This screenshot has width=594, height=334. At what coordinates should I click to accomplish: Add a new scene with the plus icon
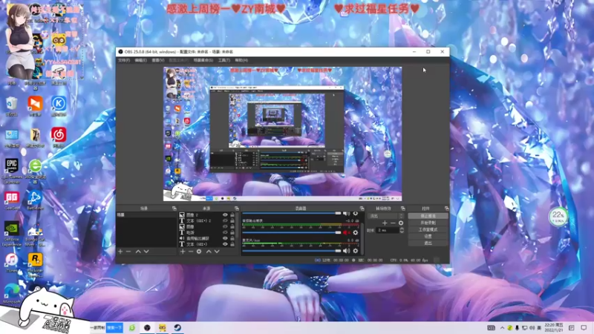tap(120, 252)
